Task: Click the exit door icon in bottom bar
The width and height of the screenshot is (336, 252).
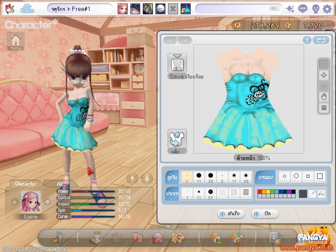Action: [x=58, y=237]
